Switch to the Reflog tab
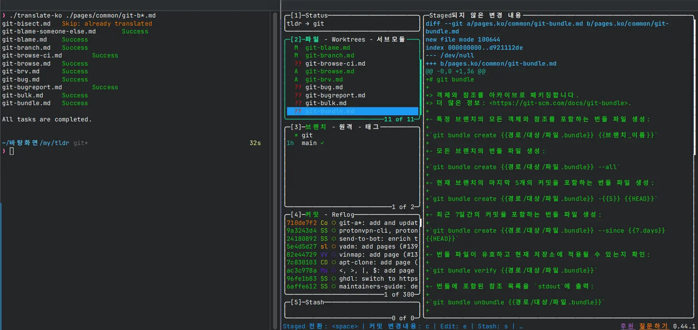The image size is (698, 330). click(343, 215)
